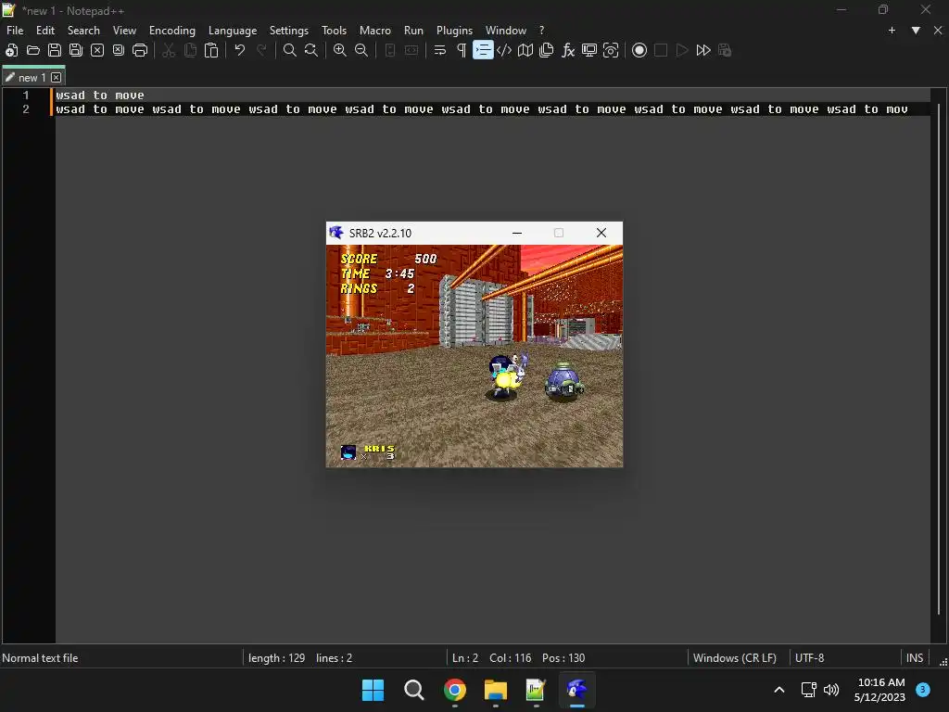
Task: Click the Close All toolbar icon
Action: pyautogui.click(x=119, y=50)
